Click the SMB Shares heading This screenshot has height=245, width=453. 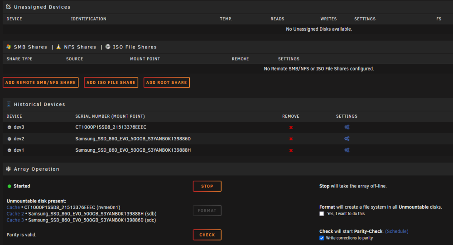(x=30, y=47)
